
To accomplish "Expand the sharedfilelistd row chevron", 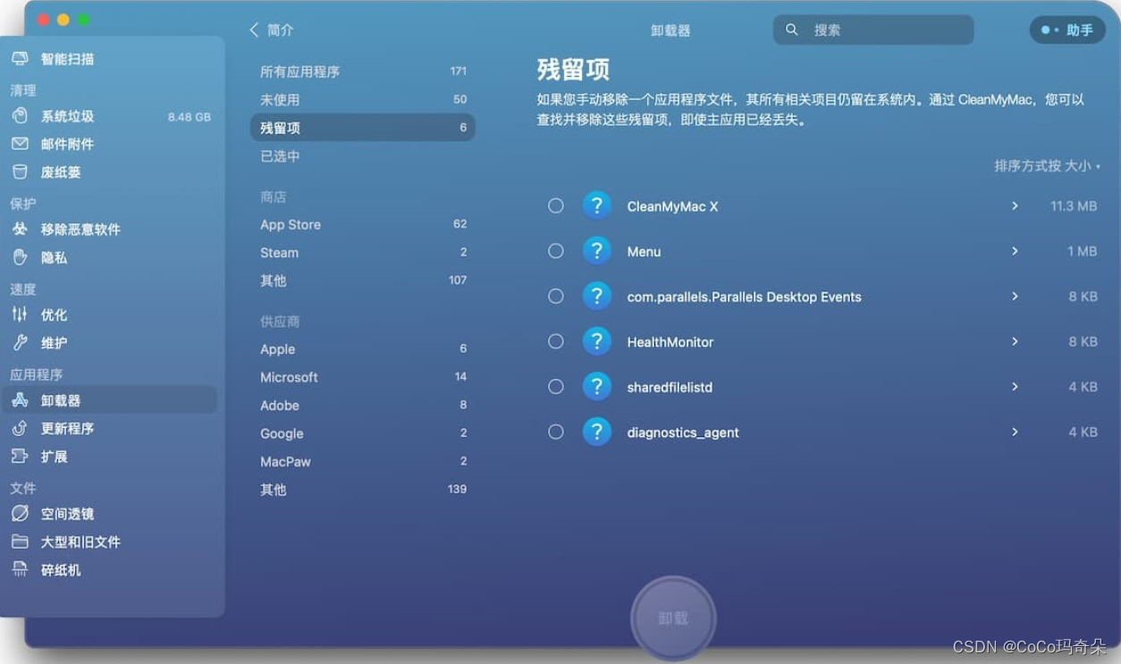I will [1015, 387].
